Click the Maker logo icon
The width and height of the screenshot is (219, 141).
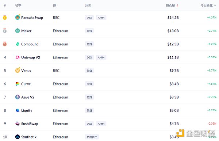click(18, 31)
